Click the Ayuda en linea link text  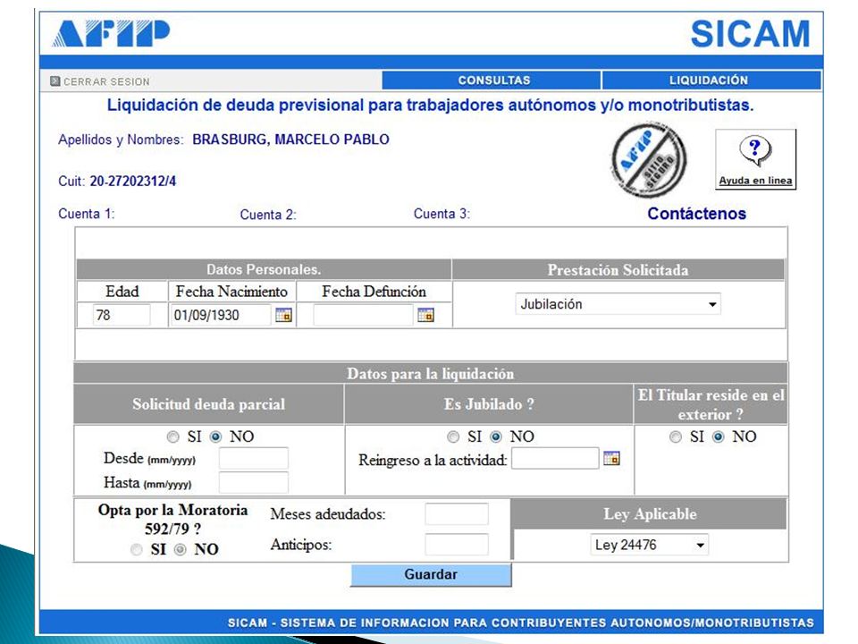pyautogui.click(x=755, y=180)
